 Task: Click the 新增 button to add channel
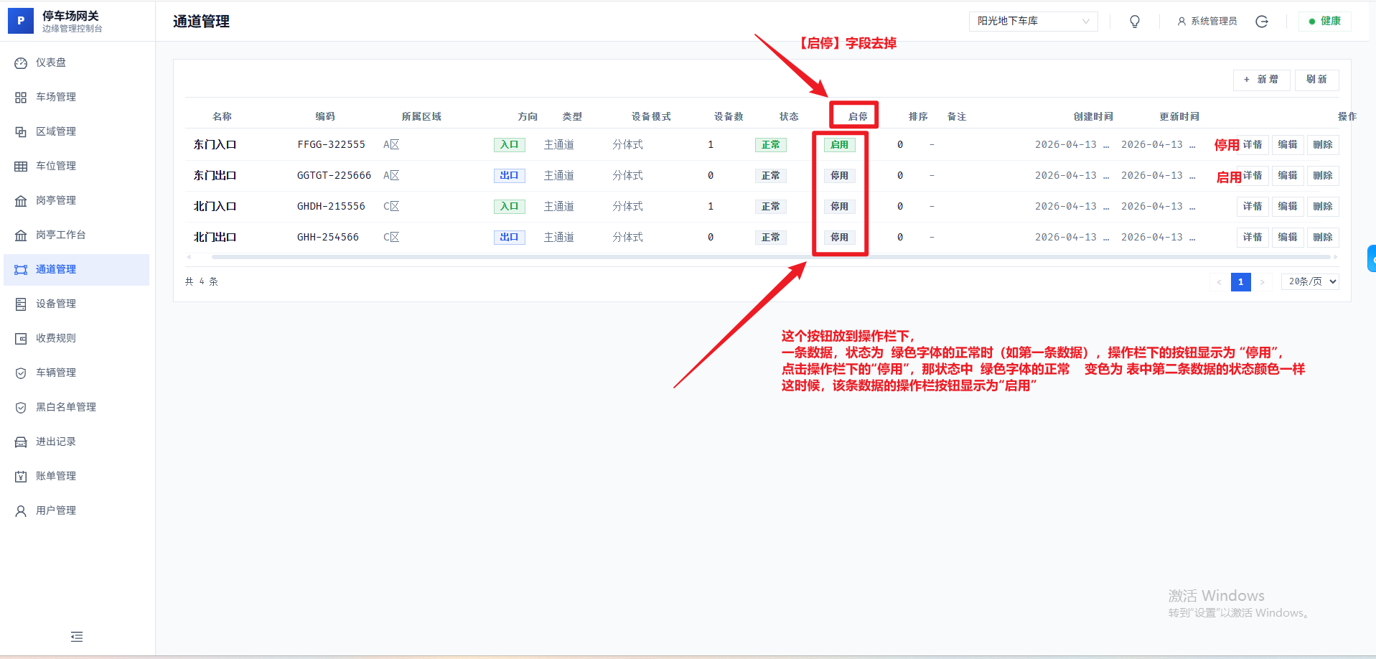coord(1261,80)
